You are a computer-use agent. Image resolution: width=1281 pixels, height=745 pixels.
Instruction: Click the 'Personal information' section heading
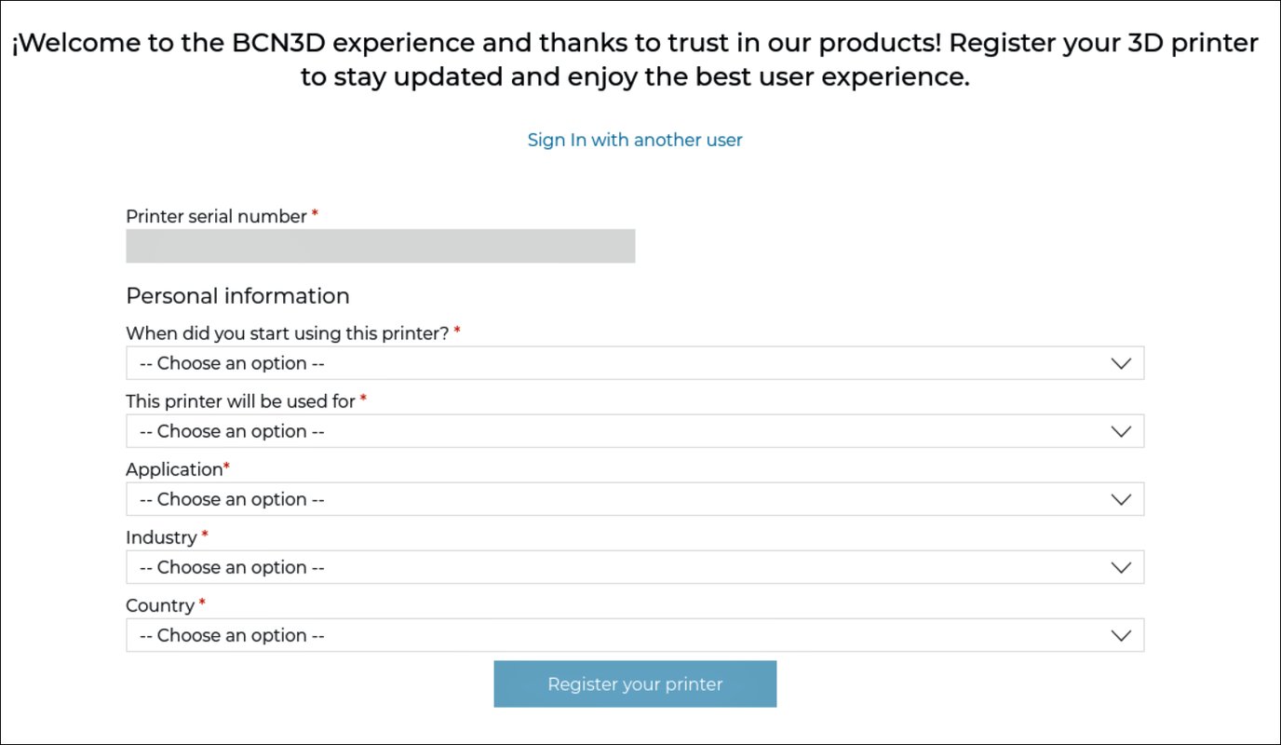[237, 296]
